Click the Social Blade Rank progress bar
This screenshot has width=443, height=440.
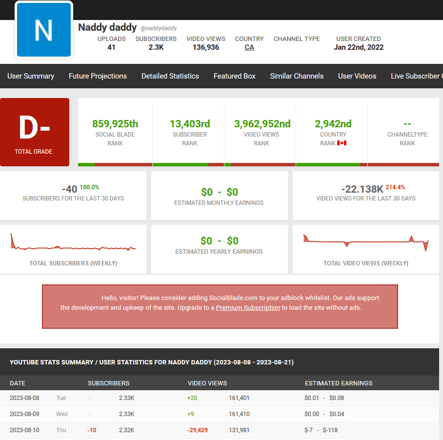coord(115,165)
